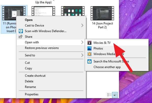This screenshot has width=152, height=103.
Task: Click Copy in the context menu
Action: [x=28, y=68]
